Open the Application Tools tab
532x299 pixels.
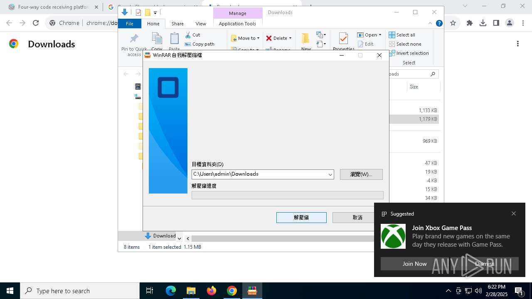click(238, 24)
